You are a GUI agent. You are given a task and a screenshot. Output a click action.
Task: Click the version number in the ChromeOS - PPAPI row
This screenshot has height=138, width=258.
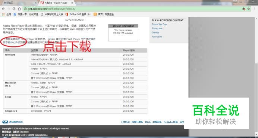pyautogui.click(x=128, y=111)
